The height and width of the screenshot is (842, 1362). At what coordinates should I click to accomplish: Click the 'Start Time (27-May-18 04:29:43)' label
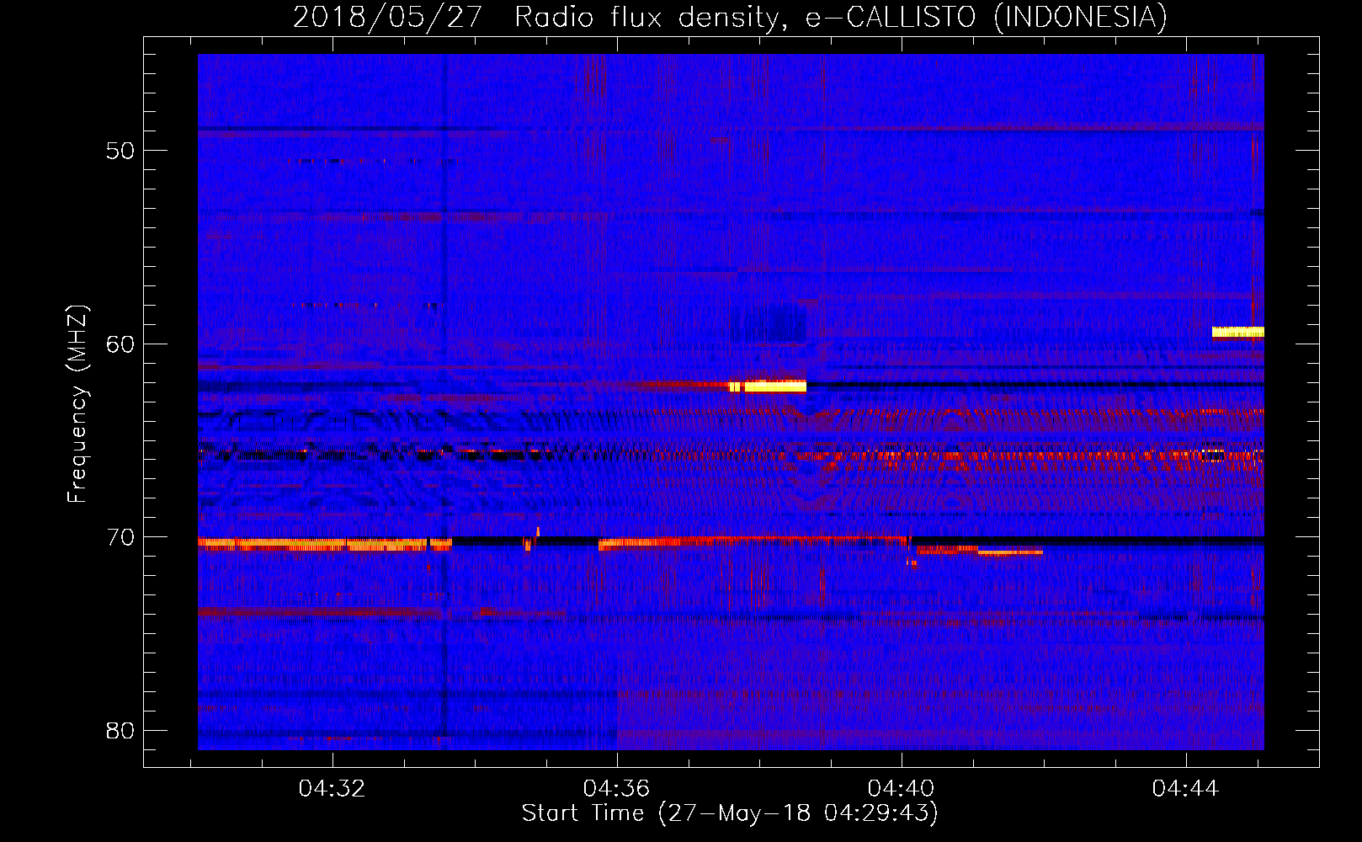730,813
